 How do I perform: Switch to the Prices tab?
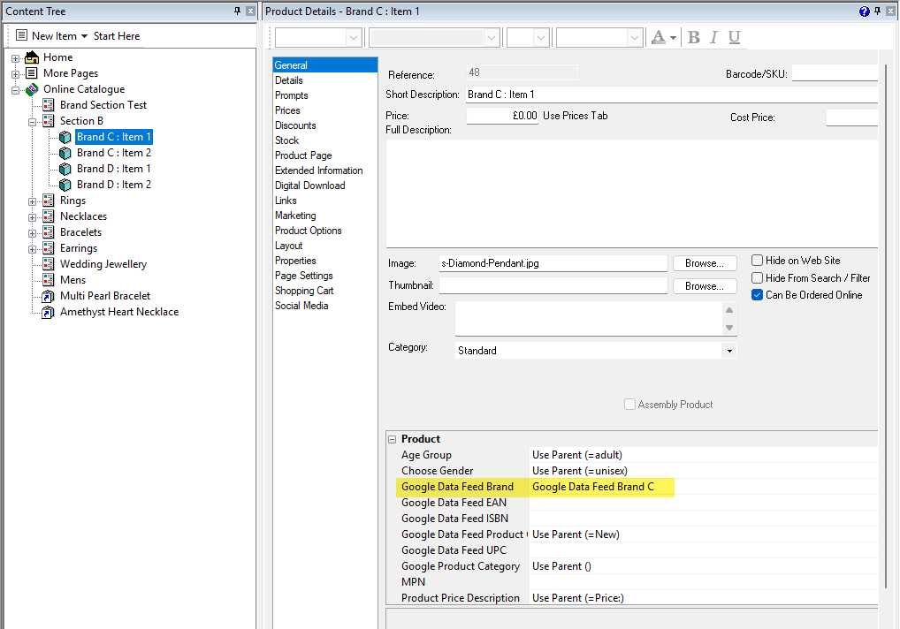[x=287, y=110]
